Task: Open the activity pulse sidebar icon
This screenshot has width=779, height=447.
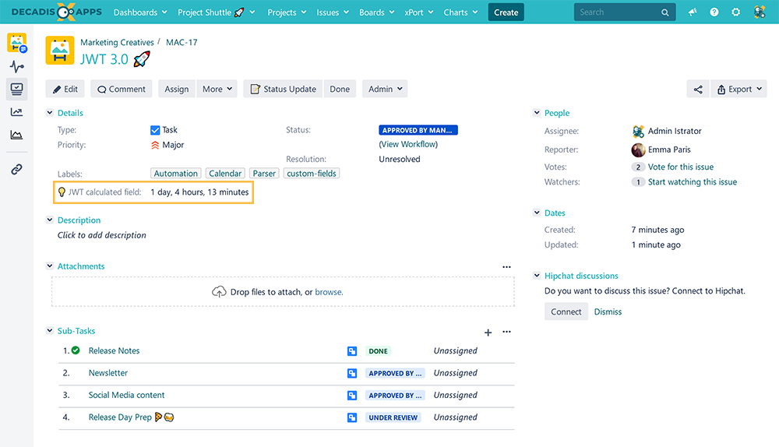Action: pyautogui.click(x=17, y=66)
